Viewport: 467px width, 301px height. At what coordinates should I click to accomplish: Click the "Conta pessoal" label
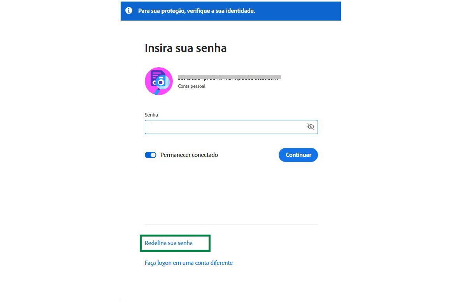pos(191,86)
